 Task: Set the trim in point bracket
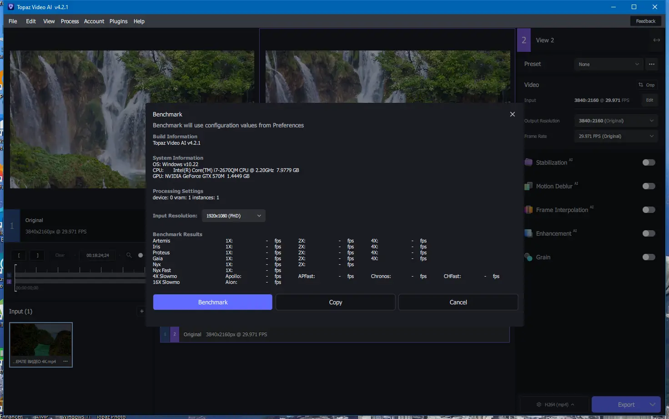[x=19, y=255]
